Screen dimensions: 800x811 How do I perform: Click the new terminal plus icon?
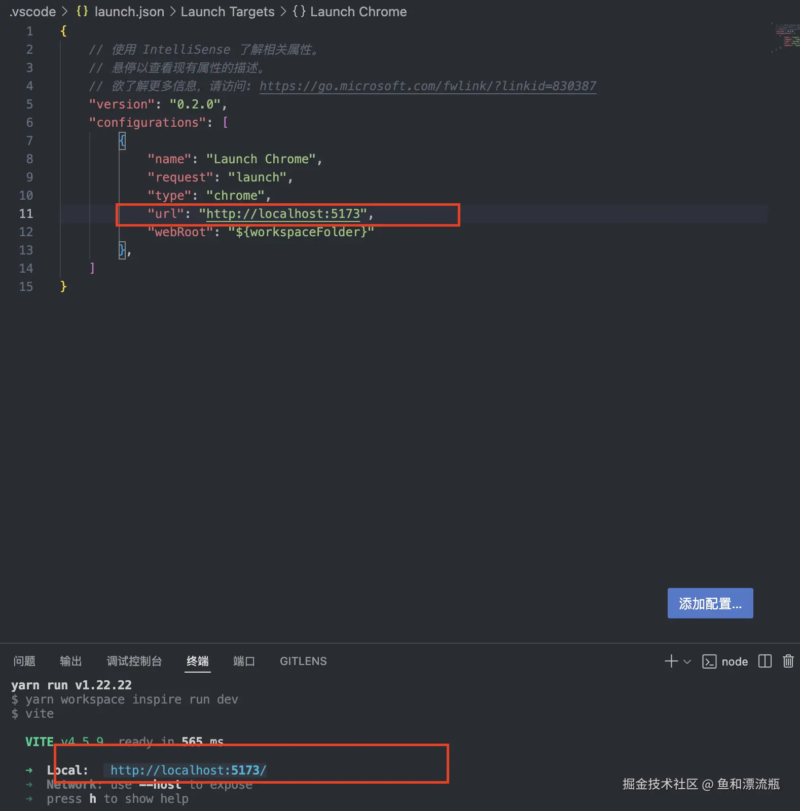671,661
